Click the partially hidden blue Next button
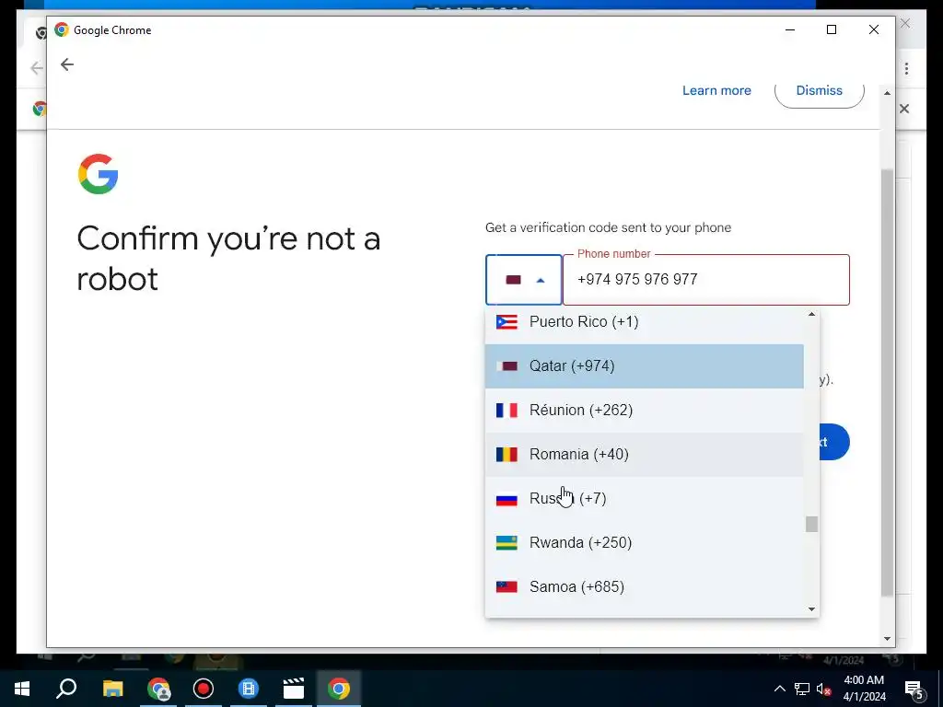The image size is (943, 707). (834, 442)
